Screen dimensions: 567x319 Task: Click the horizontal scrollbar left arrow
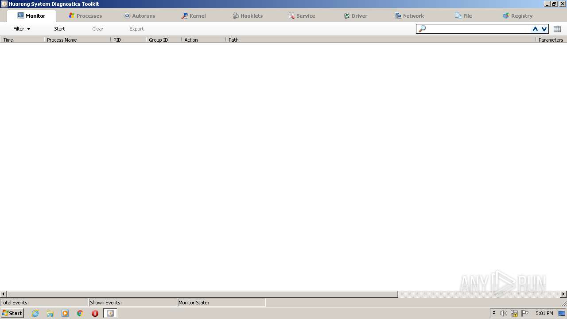point(4,294)
